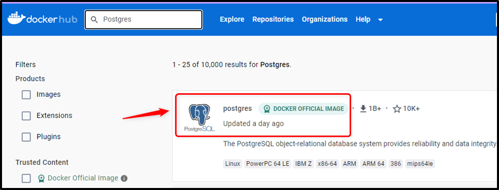Viewport: 499px width, 190px height.
Task: Tick the Plugins filter checkbox
Action: [26, 137]
